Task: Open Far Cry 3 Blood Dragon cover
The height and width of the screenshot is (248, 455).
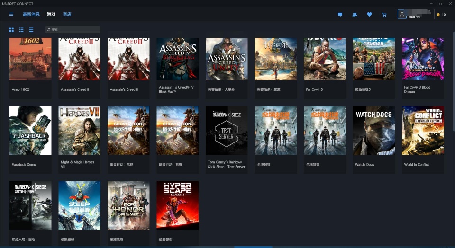Action: (x=423, y=59)
